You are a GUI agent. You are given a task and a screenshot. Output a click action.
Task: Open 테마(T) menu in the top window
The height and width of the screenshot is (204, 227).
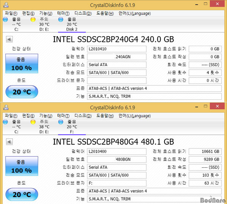[x=63, y=14]
